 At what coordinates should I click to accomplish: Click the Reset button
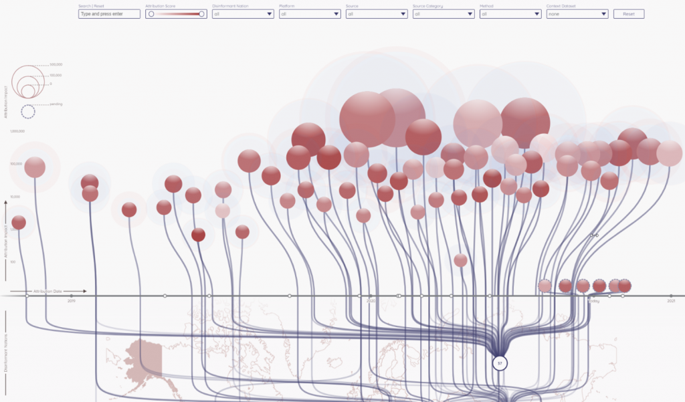(629, 14)
